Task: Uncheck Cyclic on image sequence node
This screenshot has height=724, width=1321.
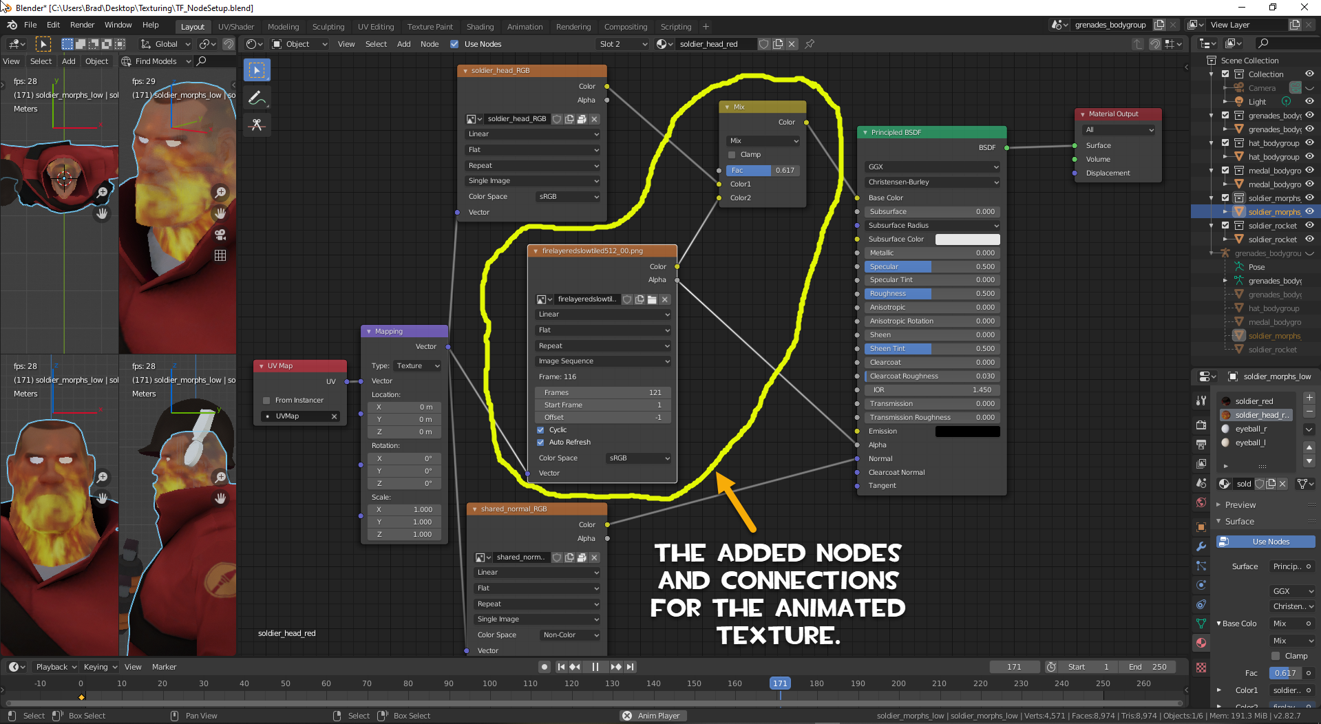Action: click(x=540, y=430)
